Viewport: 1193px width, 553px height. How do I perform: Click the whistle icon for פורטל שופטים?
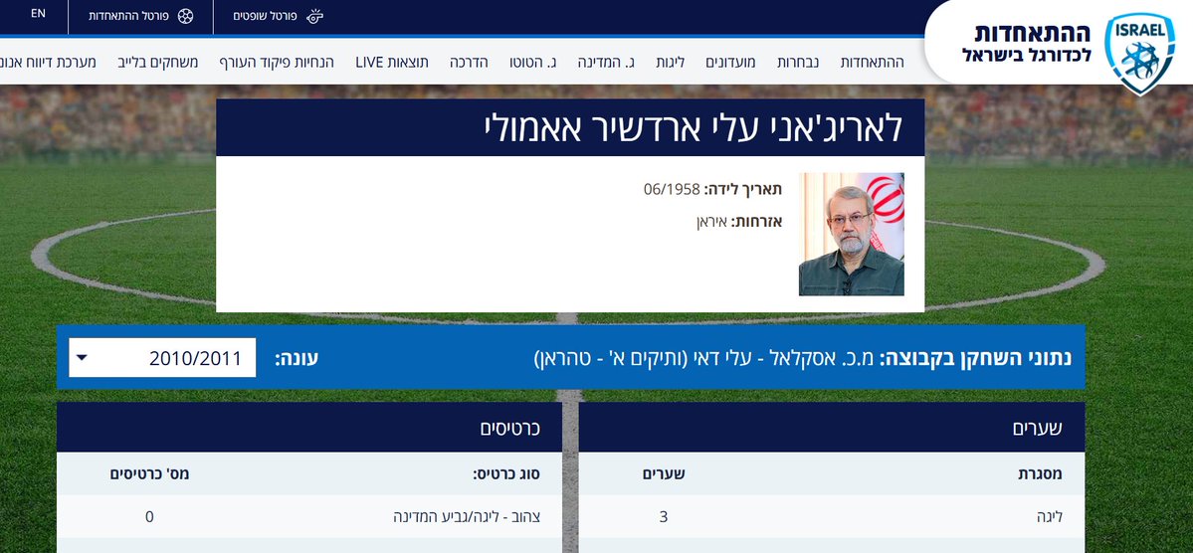(x=315, y=16)
